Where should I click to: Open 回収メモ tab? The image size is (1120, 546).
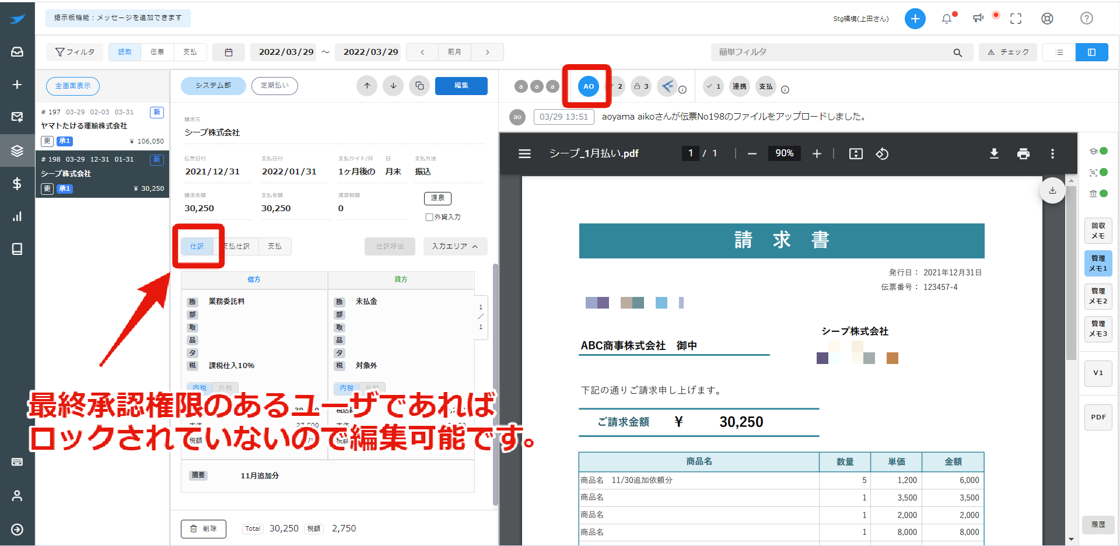[x=1098, y=231]
